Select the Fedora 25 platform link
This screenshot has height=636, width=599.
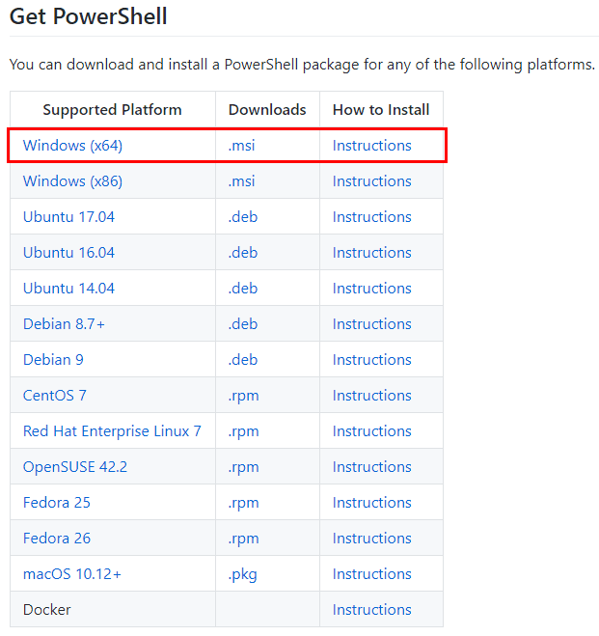pyautogui.click(x=57, y=503)
